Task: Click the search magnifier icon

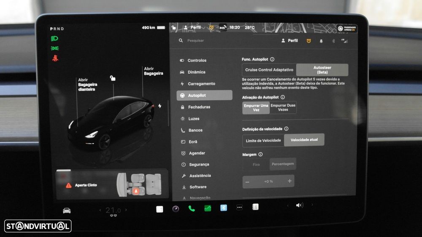Action: point(181,40)
